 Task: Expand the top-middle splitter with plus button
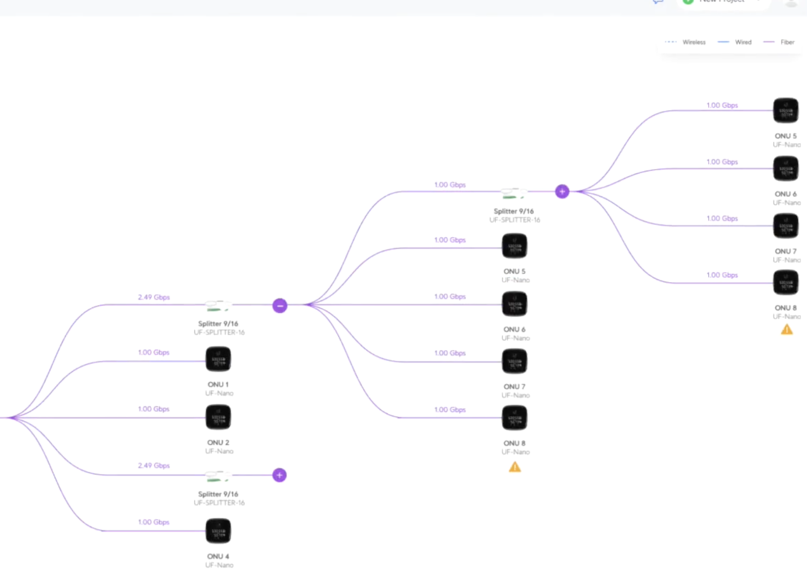coord(562,191)
